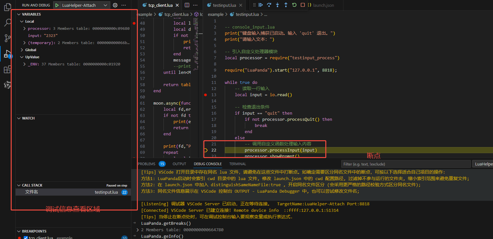Grab the debug toolbar drag handle
The height and width of the screenshot is (239, 493).
(254, 5)
